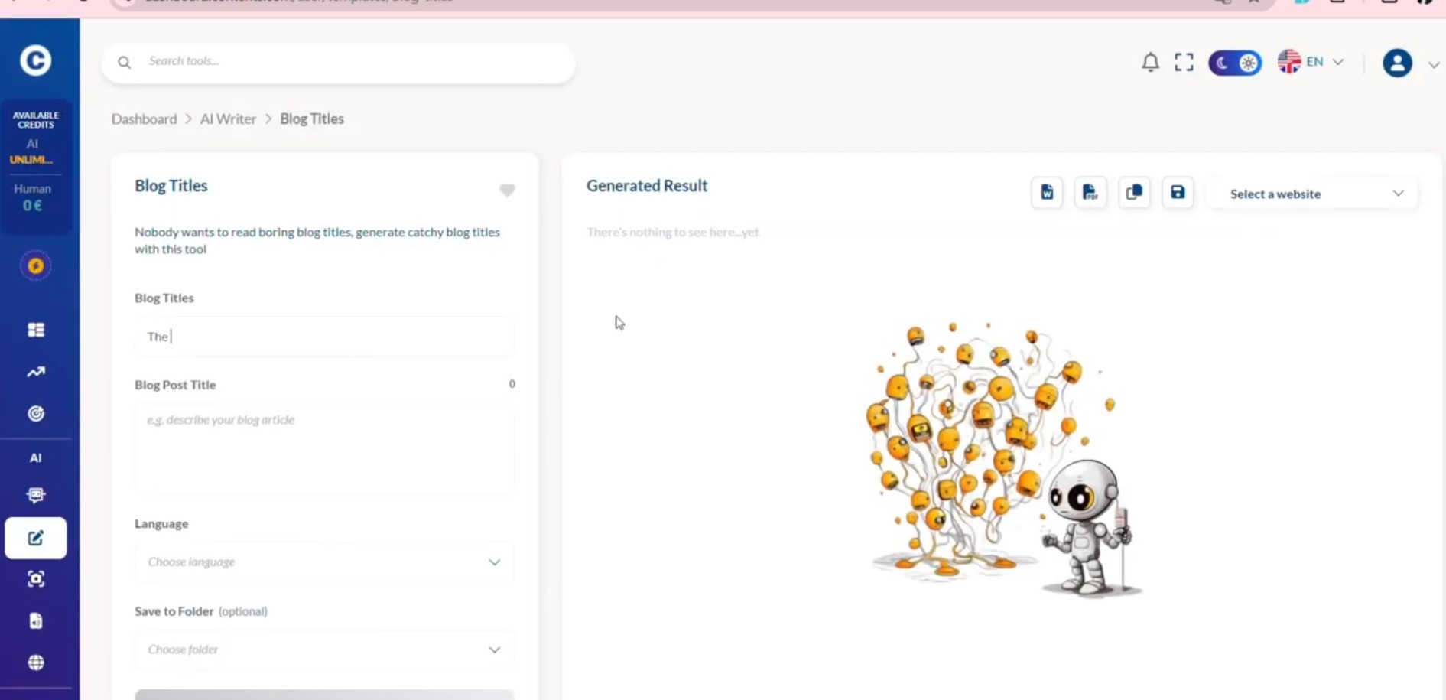This screenshot has height=700, width=1446.
Task: Click the Blog Post Title textarea
Action: point(324,449)
